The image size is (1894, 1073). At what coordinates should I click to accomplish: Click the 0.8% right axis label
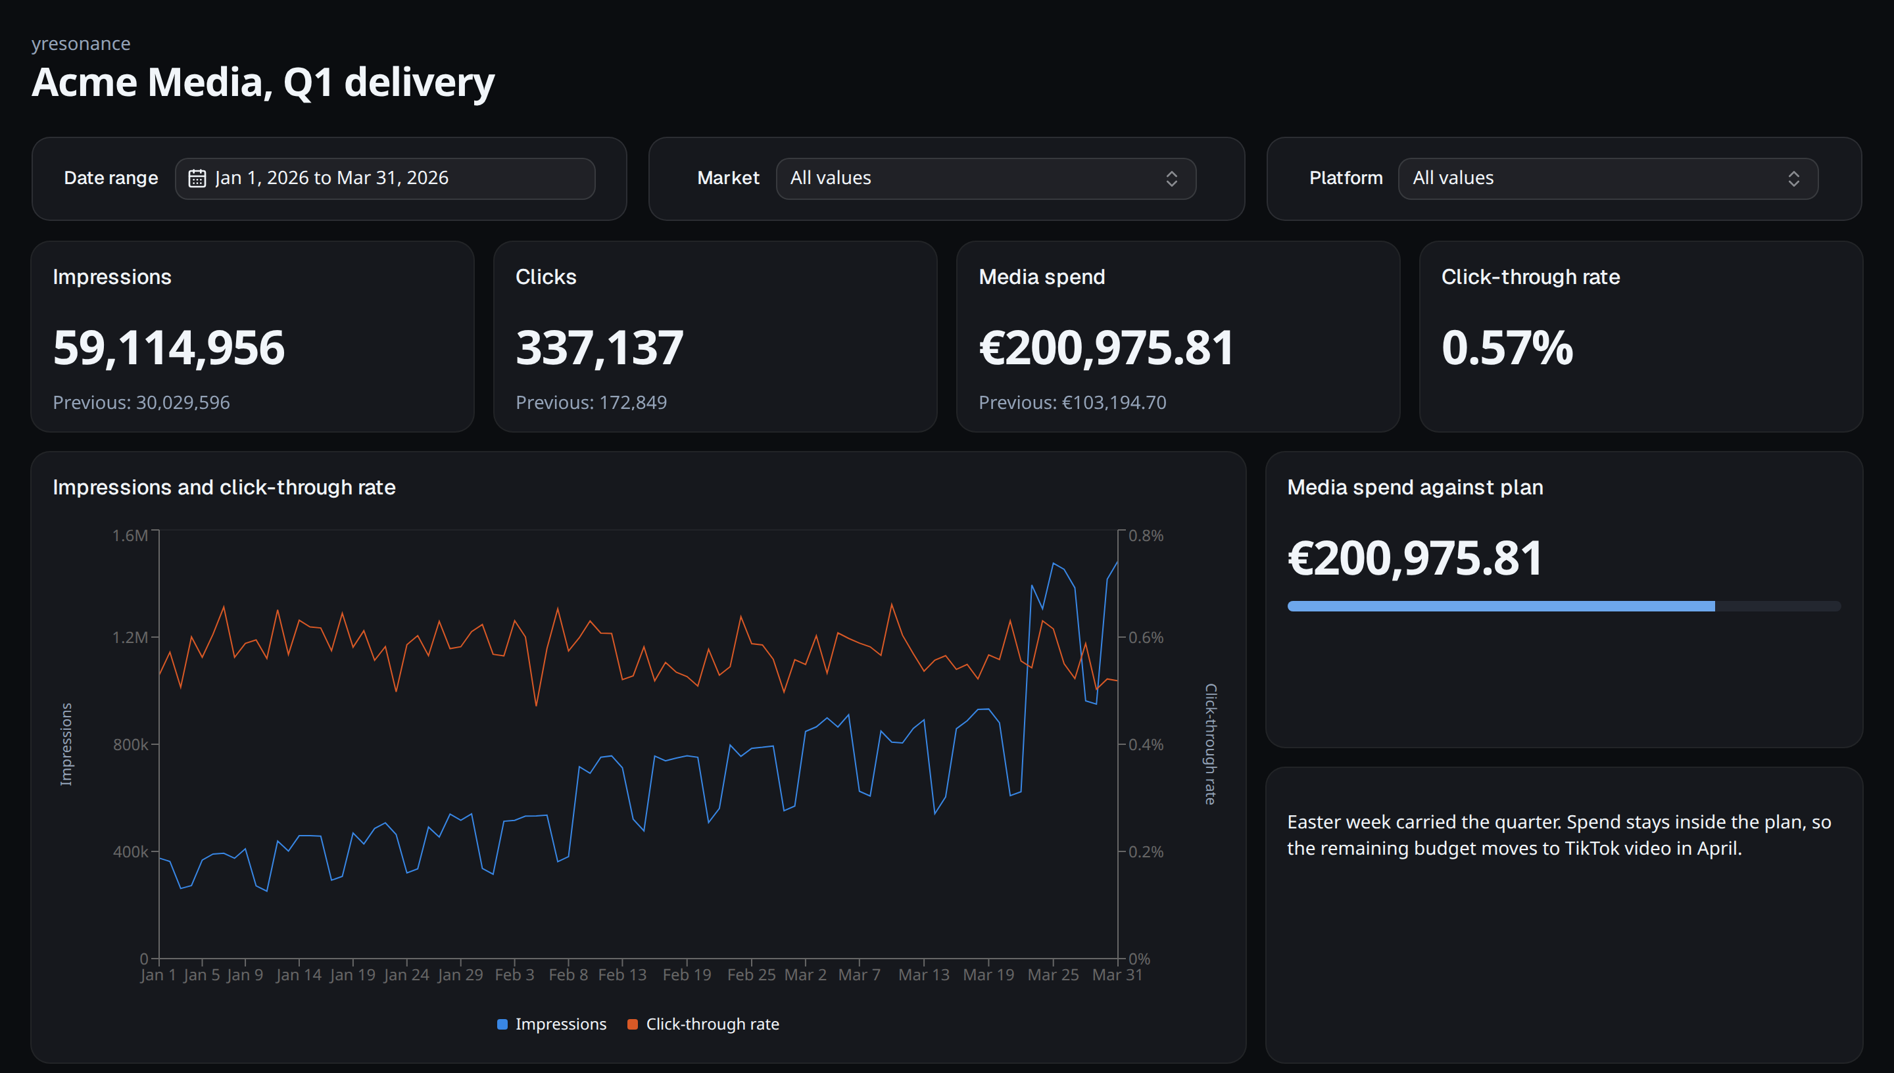coord(1145,536)
